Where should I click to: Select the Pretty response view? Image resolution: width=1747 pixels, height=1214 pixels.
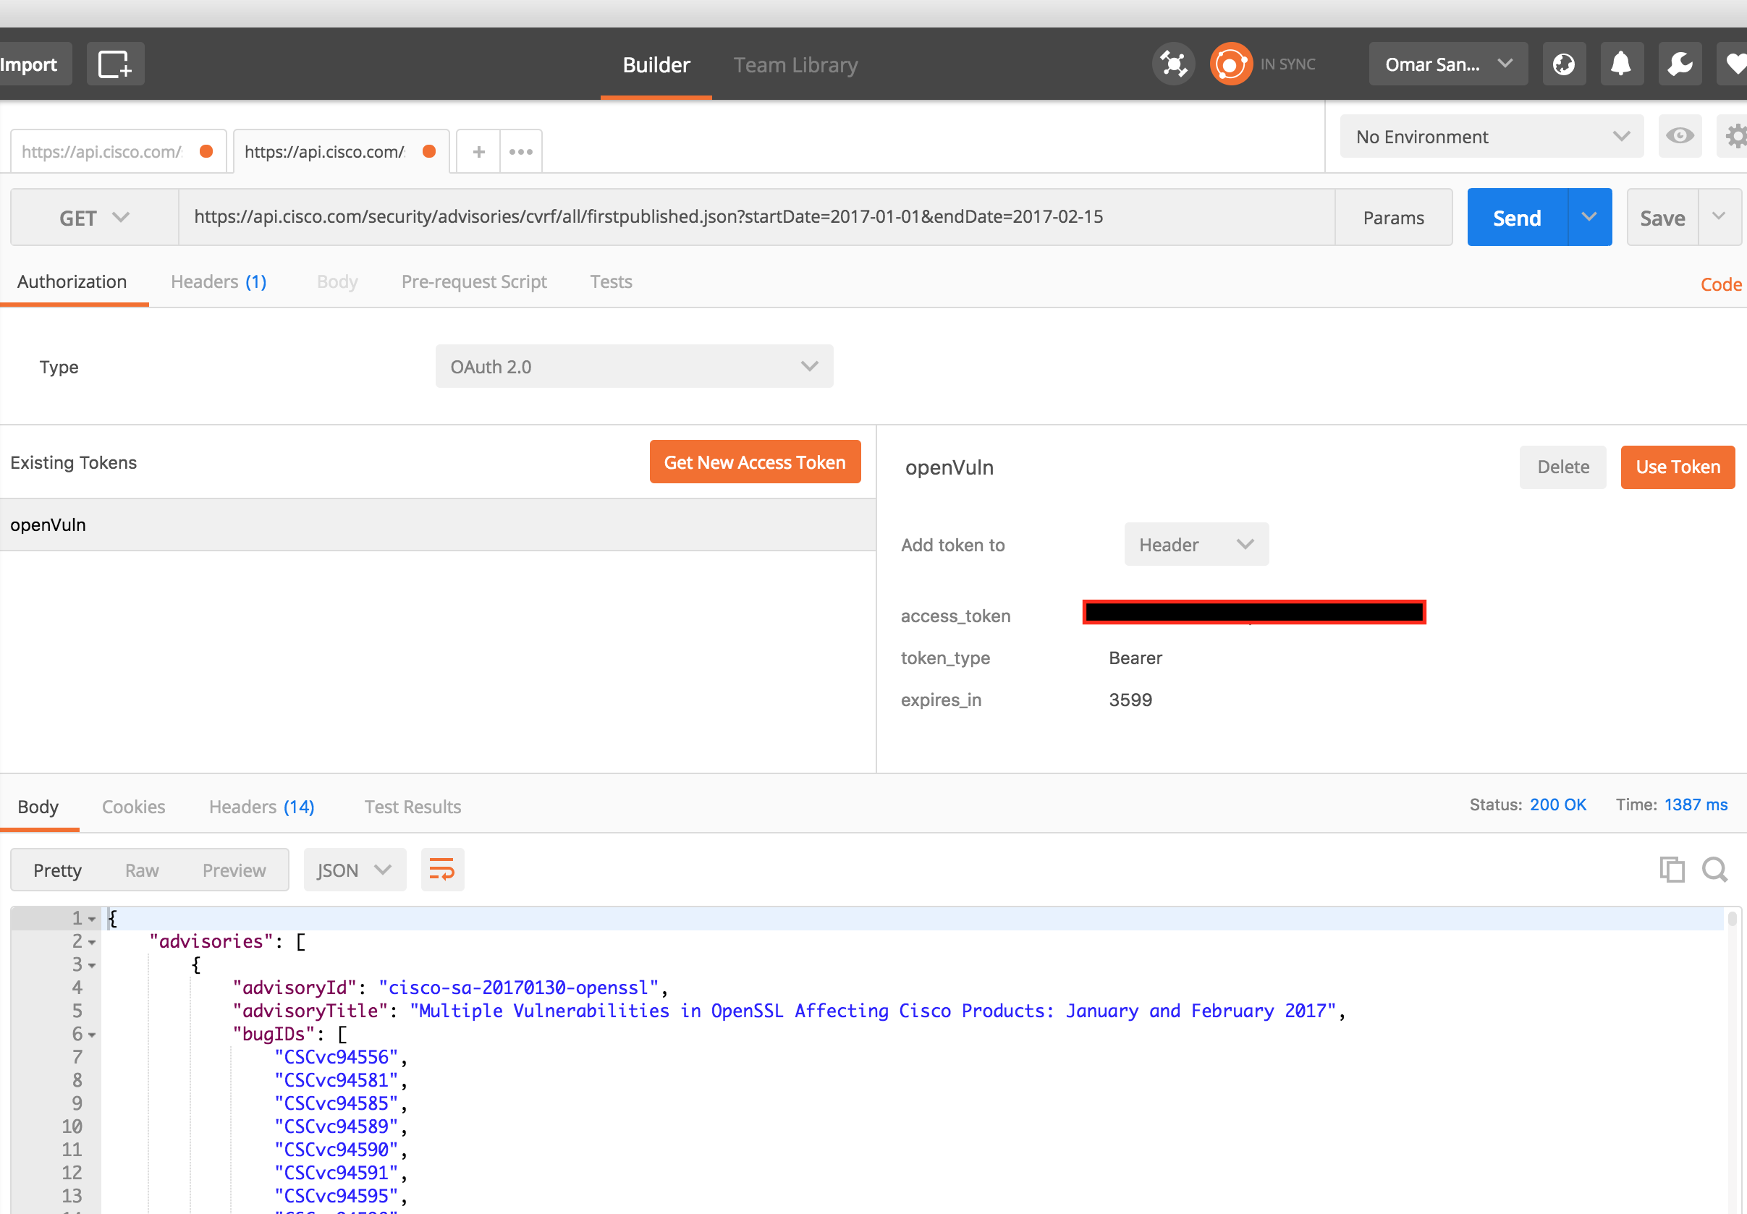(57, 870)
